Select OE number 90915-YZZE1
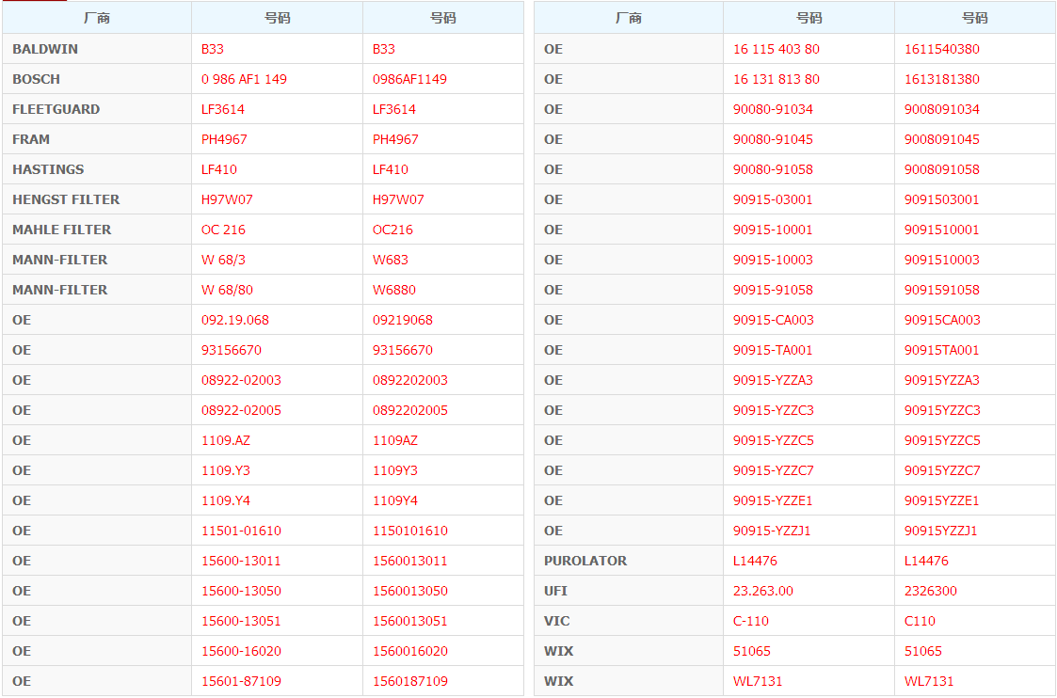 773,500
